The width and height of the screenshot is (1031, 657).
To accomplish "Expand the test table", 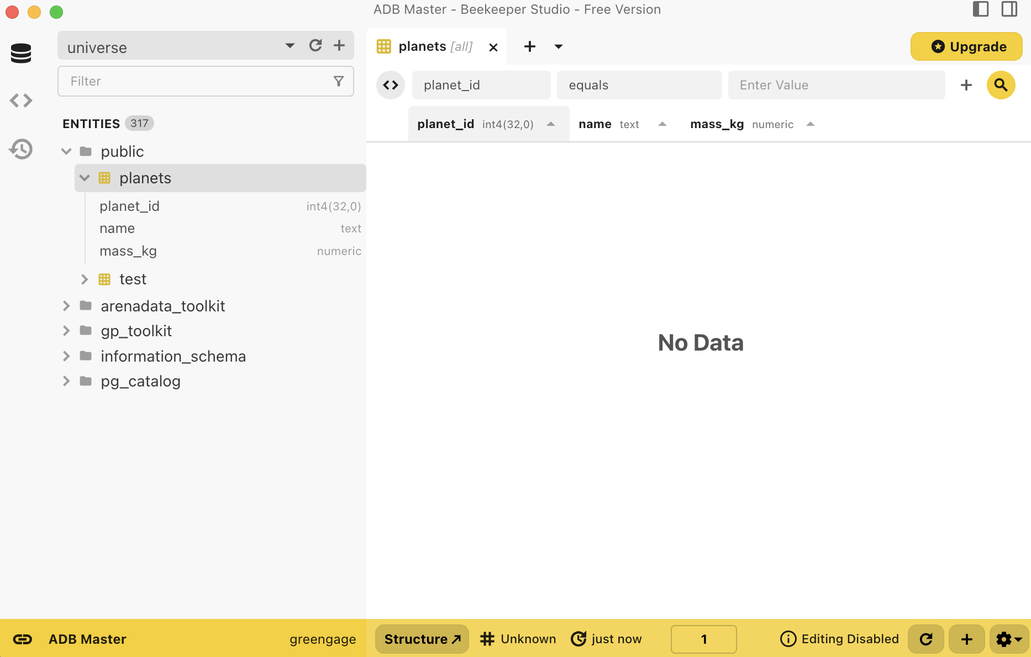I will tap(85, 279).
